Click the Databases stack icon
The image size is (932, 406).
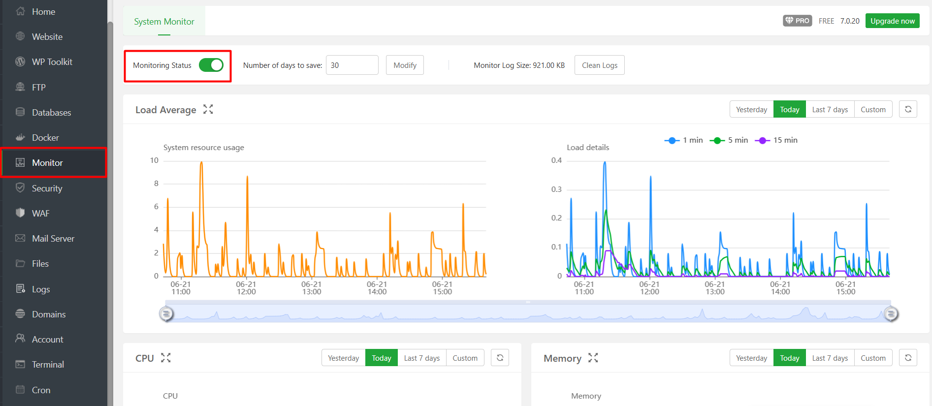20,112
